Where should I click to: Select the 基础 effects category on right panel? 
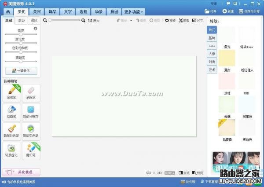point(212,38)
